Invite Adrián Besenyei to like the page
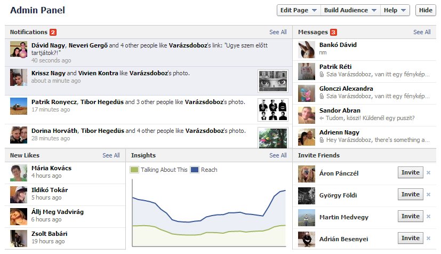This screenshot has height=254, width=441. click(411, 238)
